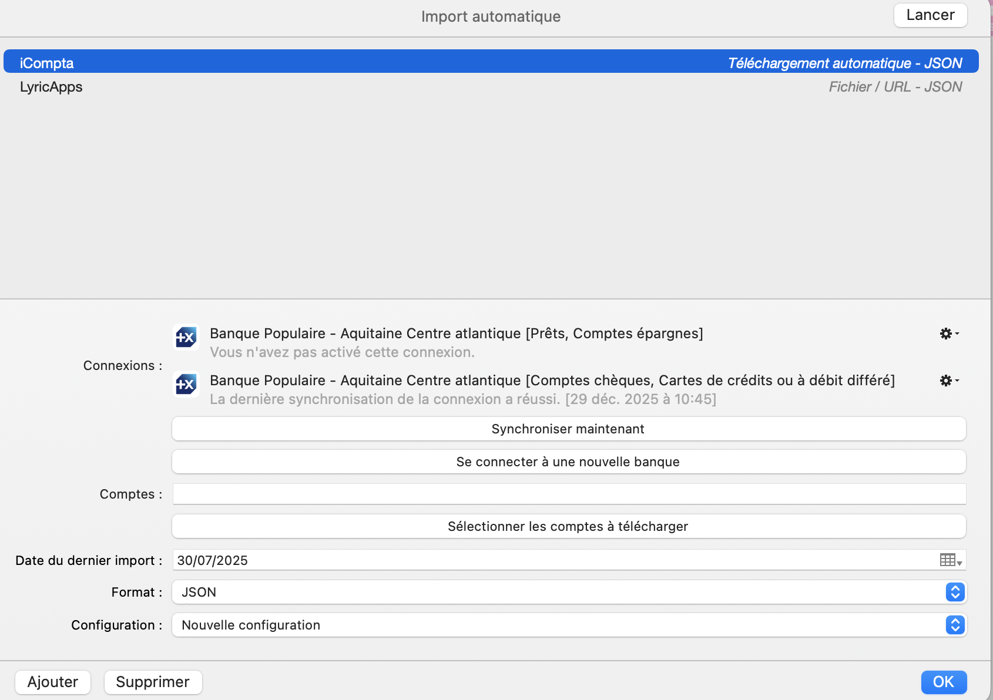
Task: Click the Banque Populaire logo for Prêts connection
Action: [186, 338]
